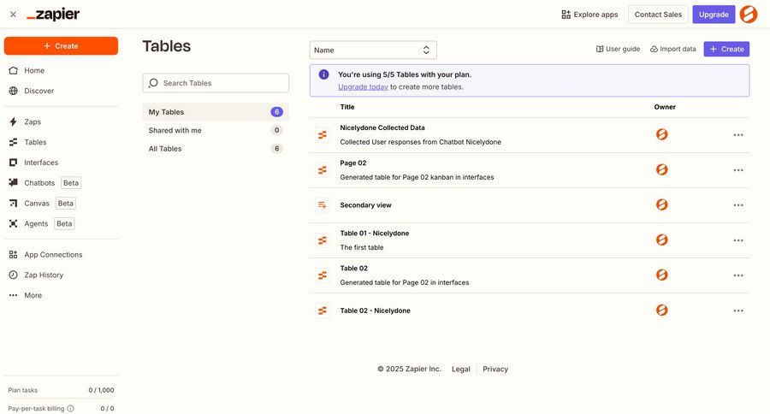Open options for Nicelydone Collected Data
The height and width of the screenshot is (414, 770).
[x=738, y=135]
